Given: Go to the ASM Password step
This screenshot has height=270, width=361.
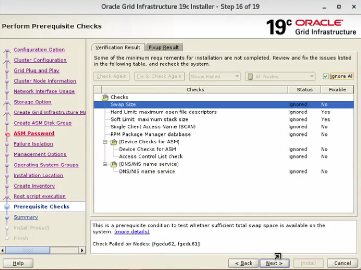Looking at the screenshot, I should pyautogui.click(x=34, y=134).
